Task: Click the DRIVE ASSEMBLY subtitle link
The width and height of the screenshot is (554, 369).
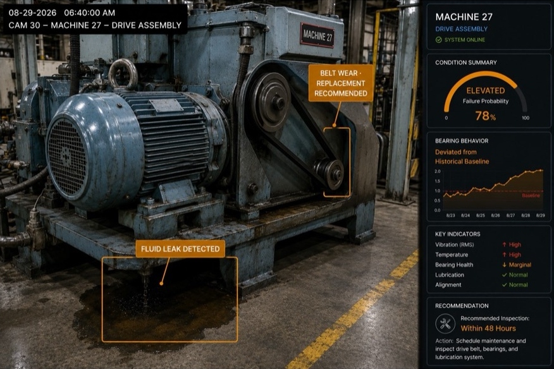Action: 461,29
